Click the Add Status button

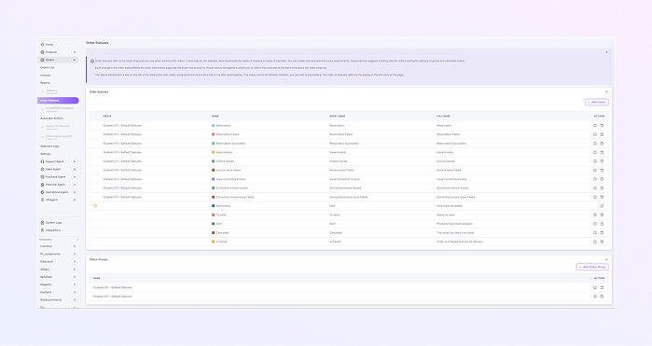pyautogui.click(x=597, y=102)
